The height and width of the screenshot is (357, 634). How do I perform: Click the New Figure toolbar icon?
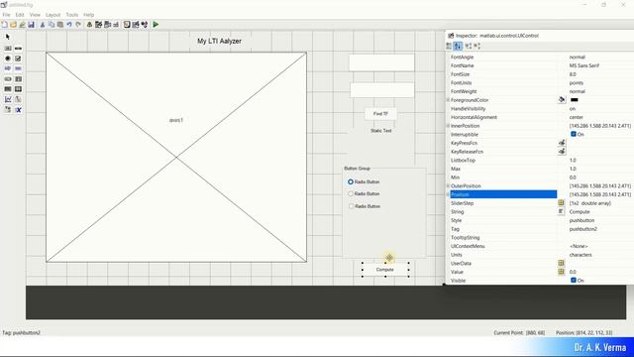(4, 25)
